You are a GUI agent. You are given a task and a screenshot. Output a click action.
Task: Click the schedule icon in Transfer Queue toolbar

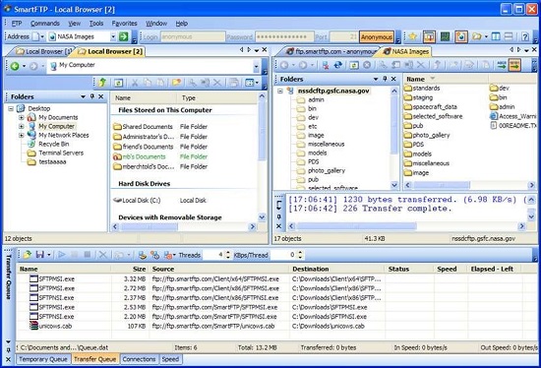[x=154, y=255]
